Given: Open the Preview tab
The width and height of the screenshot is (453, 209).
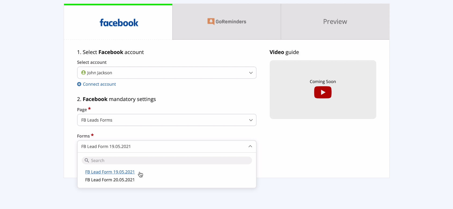Looking at the screenshot, I should [x=335, y=22].
